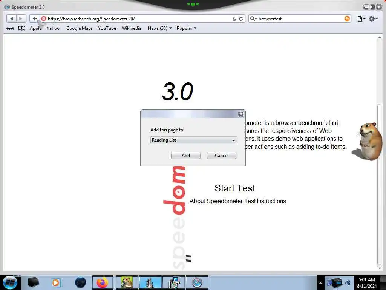Image resolution: width=386 pixels, height=290 pixels.
Task: Open Google Maps bookmark
Action: 80,28
